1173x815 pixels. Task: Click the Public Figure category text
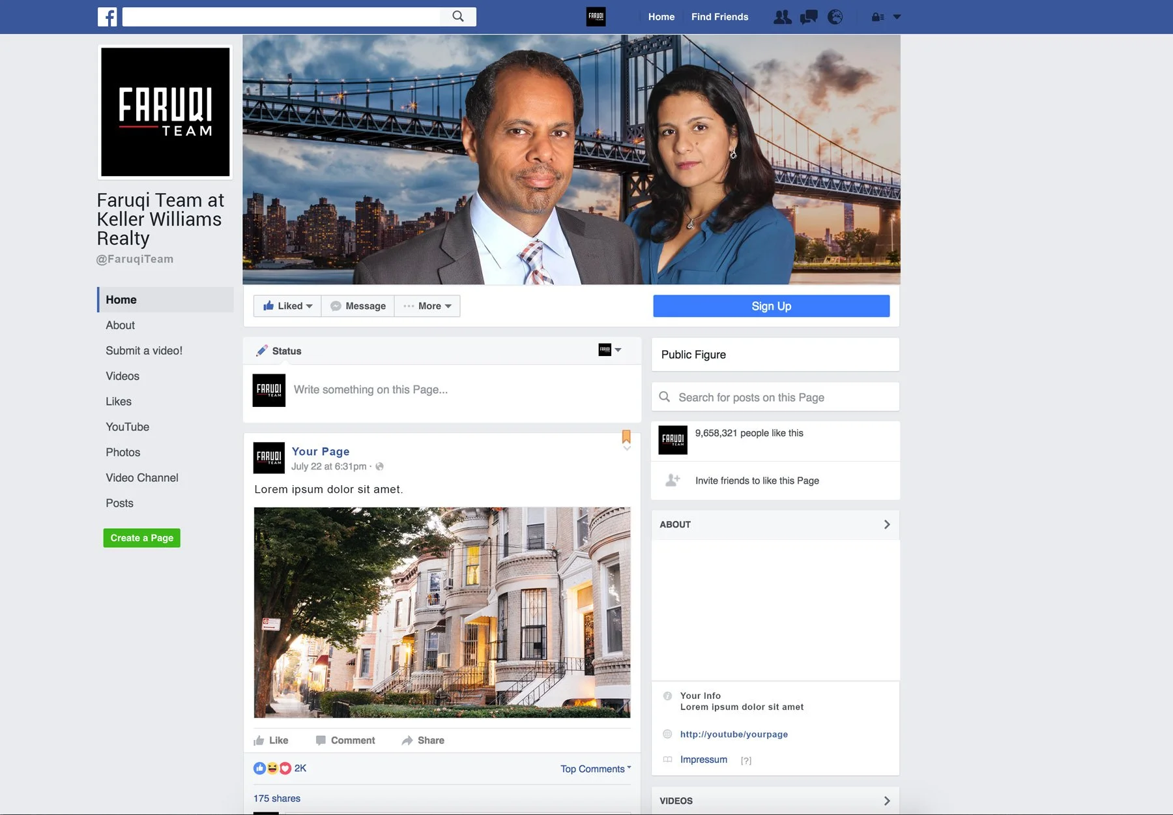(x=693, y=355)
